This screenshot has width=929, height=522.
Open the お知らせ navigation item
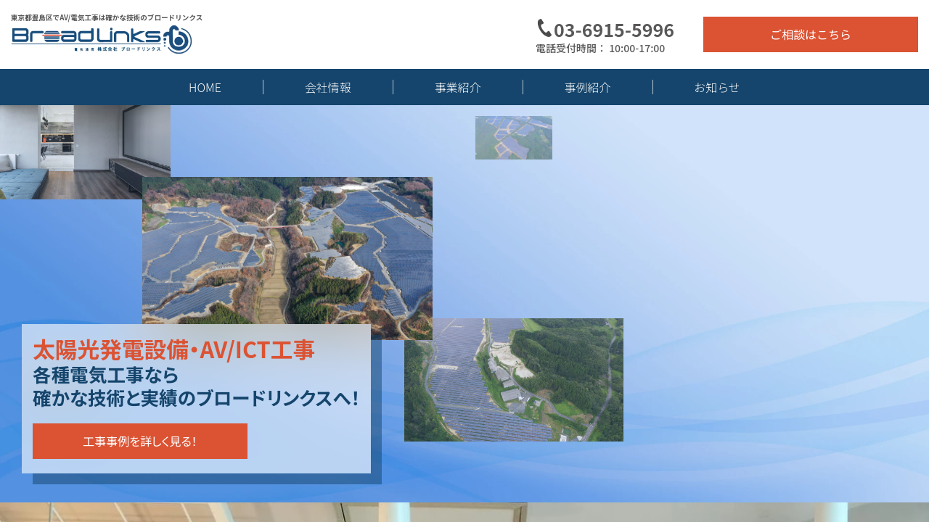pyautogui.click(x=717, y=87)
